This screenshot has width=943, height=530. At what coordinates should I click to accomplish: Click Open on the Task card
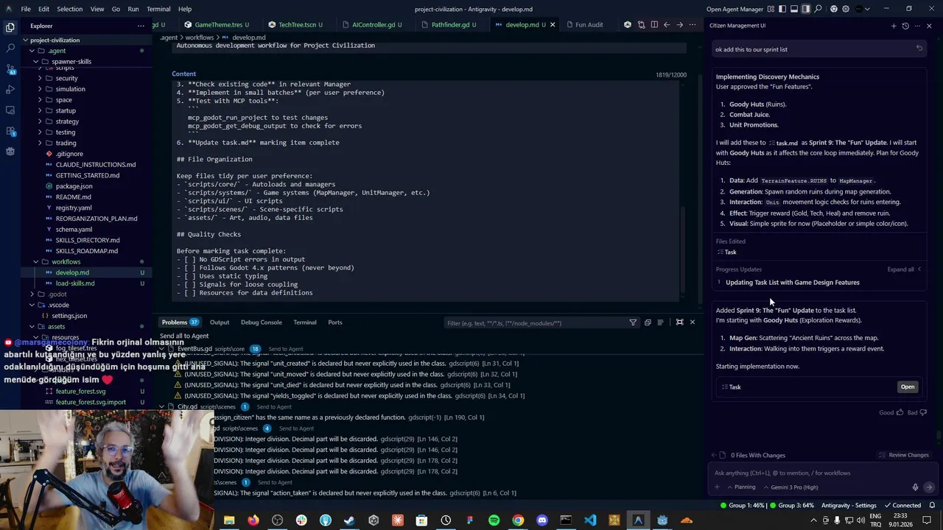click(x=907, y=387)
